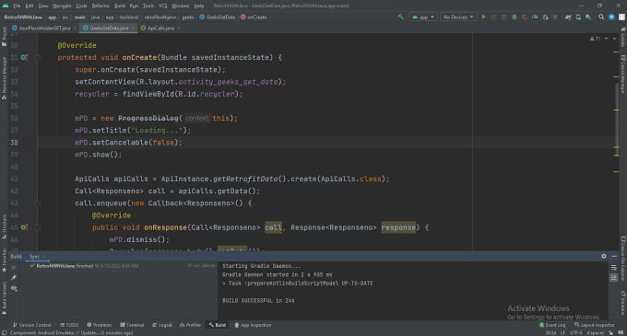The image size is (627, 336).
Task: Run the app with green play button
Action: click(484, 17)
